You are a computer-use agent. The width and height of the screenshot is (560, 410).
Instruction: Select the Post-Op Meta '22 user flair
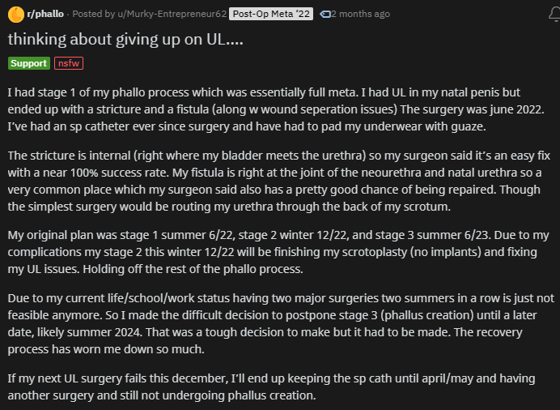[x=271, y=14]
